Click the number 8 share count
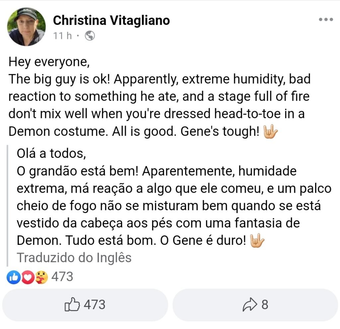Image resolution: width=340 pixels, height=329 pixels. (265, 304)
